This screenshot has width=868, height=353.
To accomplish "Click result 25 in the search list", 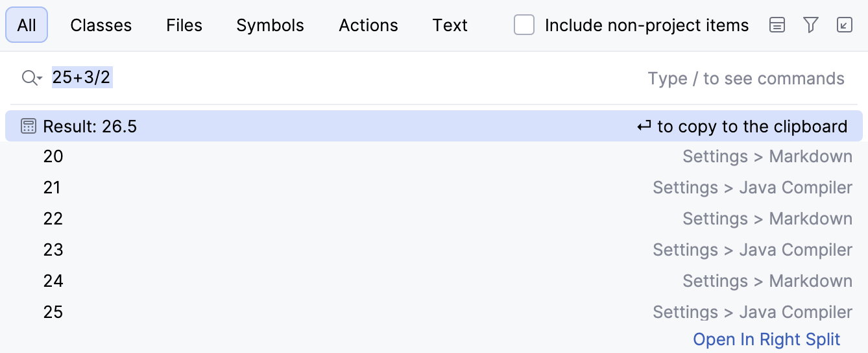I will tap(433, 312).
